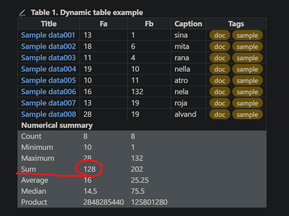The image size is (289, 216).
Task: Select the doc tag in the nella row
Action: (220, 69)
